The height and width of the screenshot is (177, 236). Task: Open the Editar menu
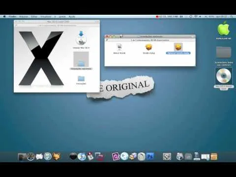click(x=34, y=17)
